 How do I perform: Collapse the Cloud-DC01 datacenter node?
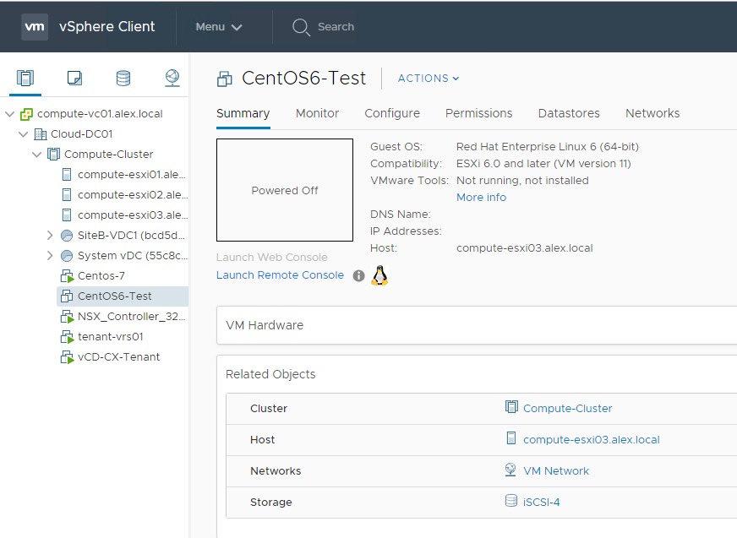(x=24, y=134)
